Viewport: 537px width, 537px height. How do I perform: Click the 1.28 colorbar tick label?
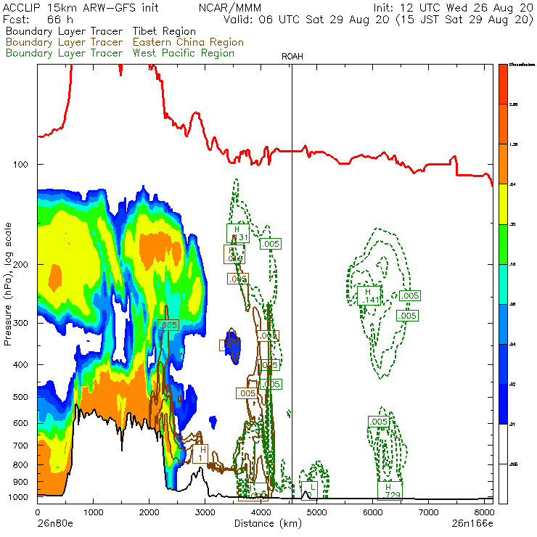(x=513, y=144)
